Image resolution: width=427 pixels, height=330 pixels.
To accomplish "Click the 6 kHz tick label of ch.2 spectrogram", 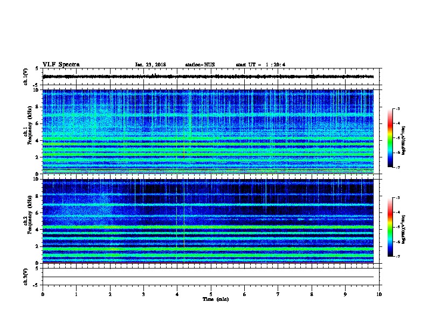I will tap(37, 213).
